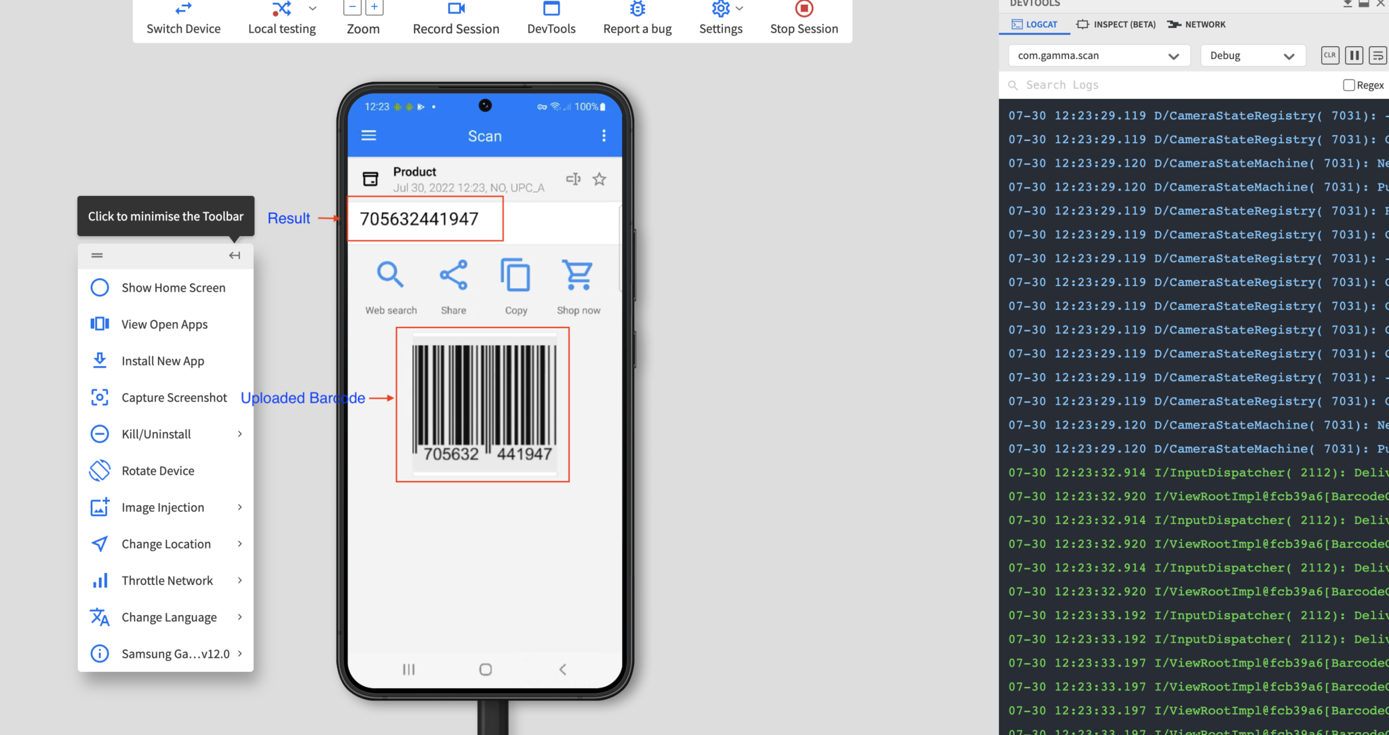This screenshot has height=735, width=1389.
Task: Star the Product scan entry
Action: pos(599,179)
